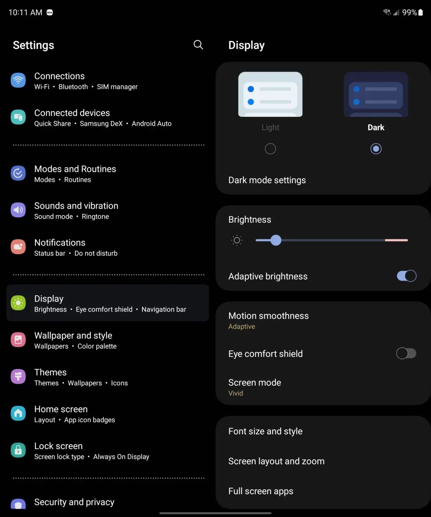431x517 pixels.
Task: Click the Brightness slider track
Action: click(332, 240)
